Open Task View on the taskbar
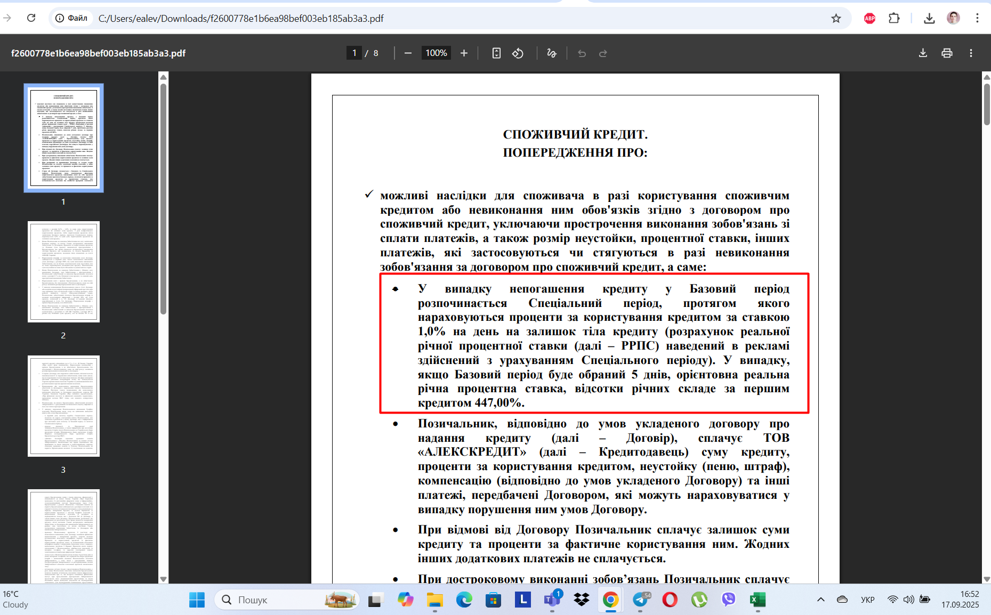The height and width of the screenshot is (615, 991). click(376, 600)
